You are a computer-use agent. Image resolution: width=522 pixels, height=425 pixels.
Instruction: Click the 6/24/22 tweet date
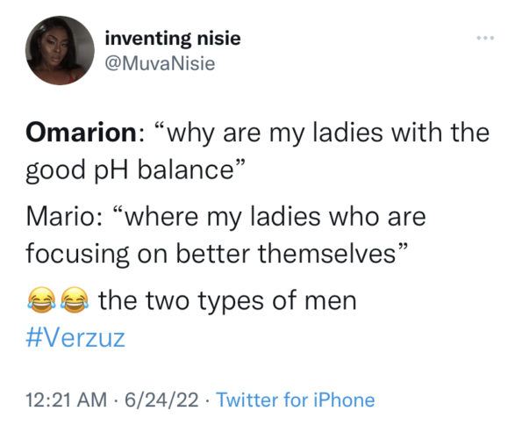(161, 400)
